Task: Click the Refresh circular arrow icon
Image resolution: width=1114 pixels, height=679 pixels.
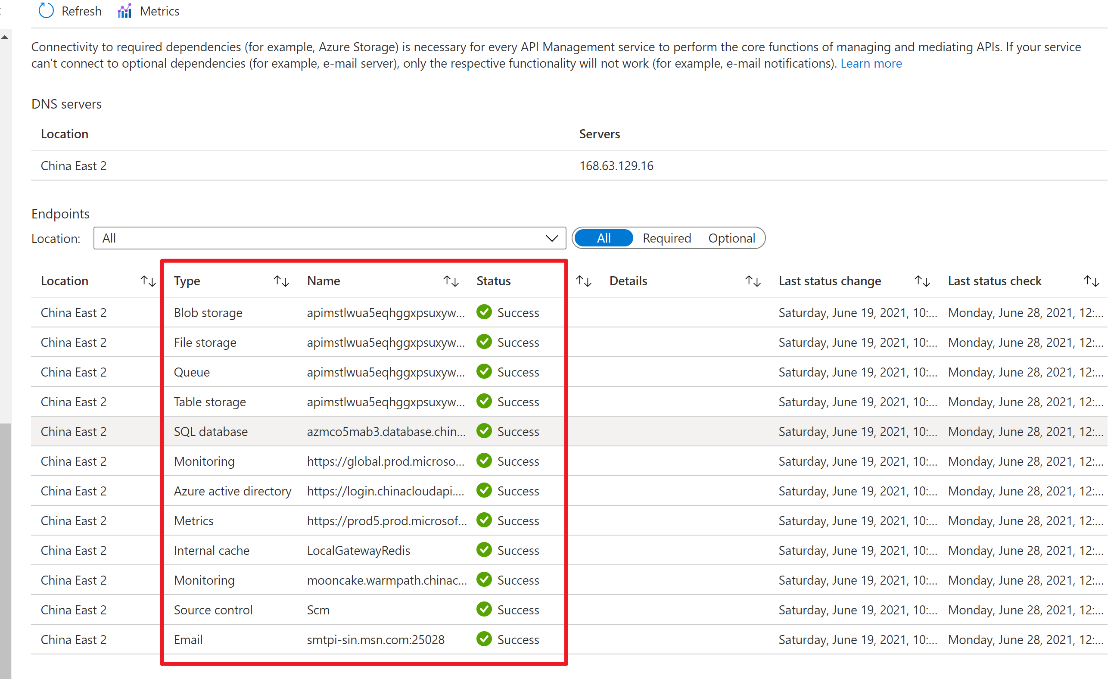Action: tap(46, 11)
